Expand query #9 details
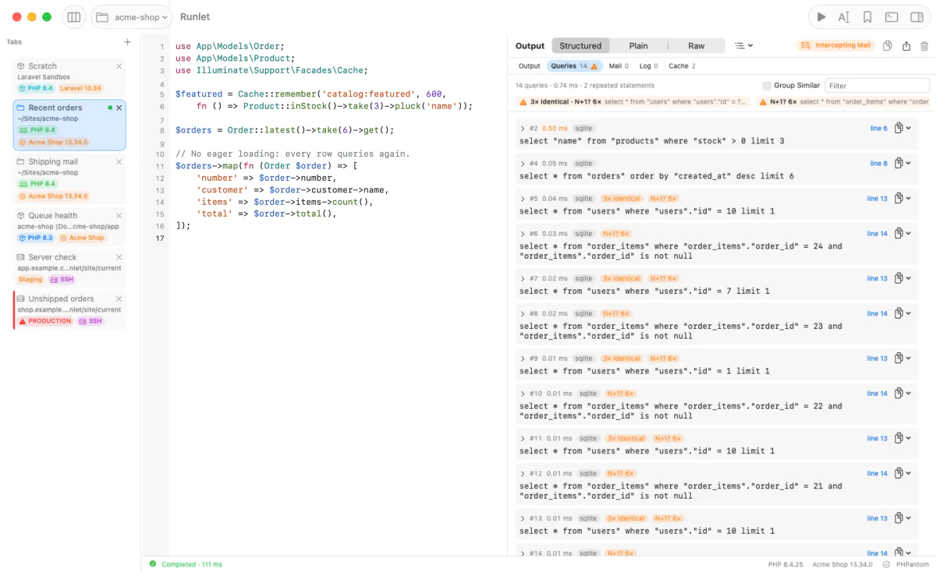Image resolution: width=936 pixels, height=572 pixels. 523,358
